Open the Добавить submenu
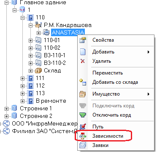The width and height of the screenshot is (157, 152). 116,52
